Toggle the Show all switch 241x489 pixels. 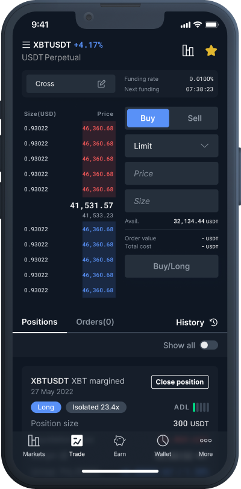(209, 345)
